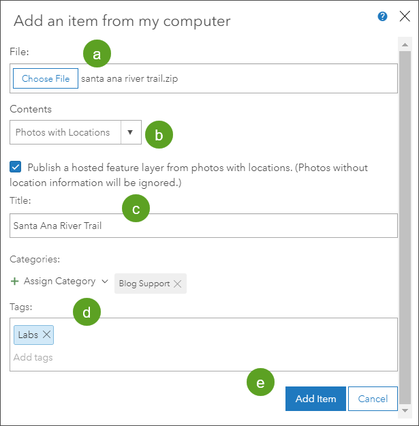Click the green marker labeled e
The height and width of the screenshot is (426, 419).
[260, 383]
